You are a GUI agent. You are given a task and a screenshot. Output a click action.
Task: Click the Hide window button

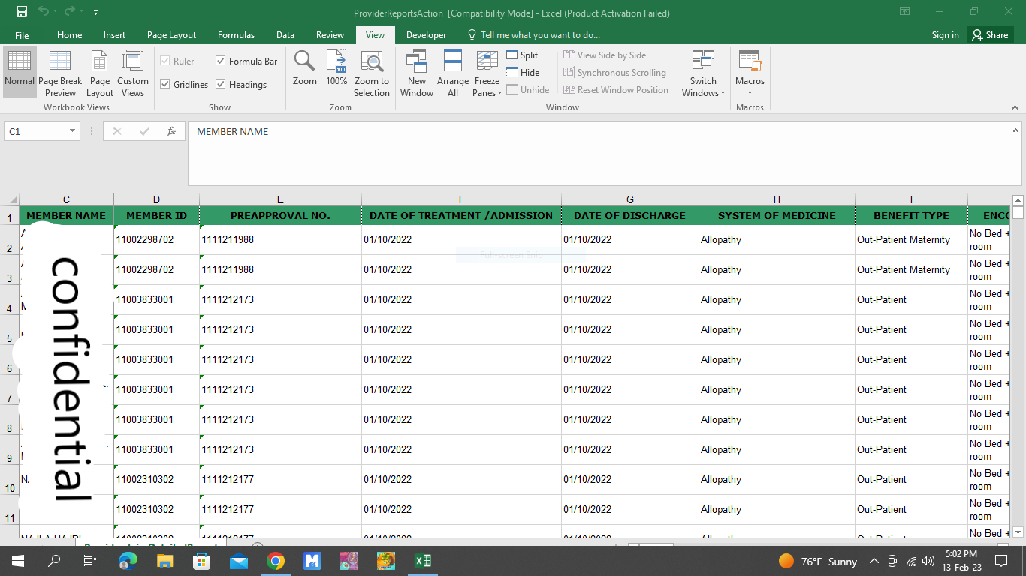click(x=522, y=73)
